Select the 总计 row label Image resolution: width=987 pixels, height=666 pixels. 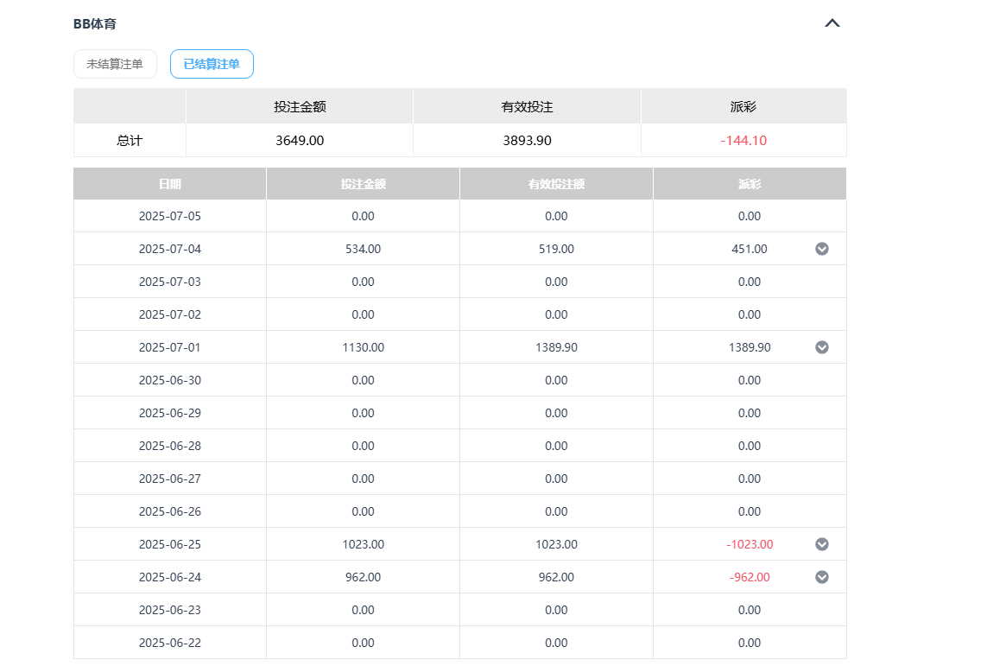coord(130,140)
